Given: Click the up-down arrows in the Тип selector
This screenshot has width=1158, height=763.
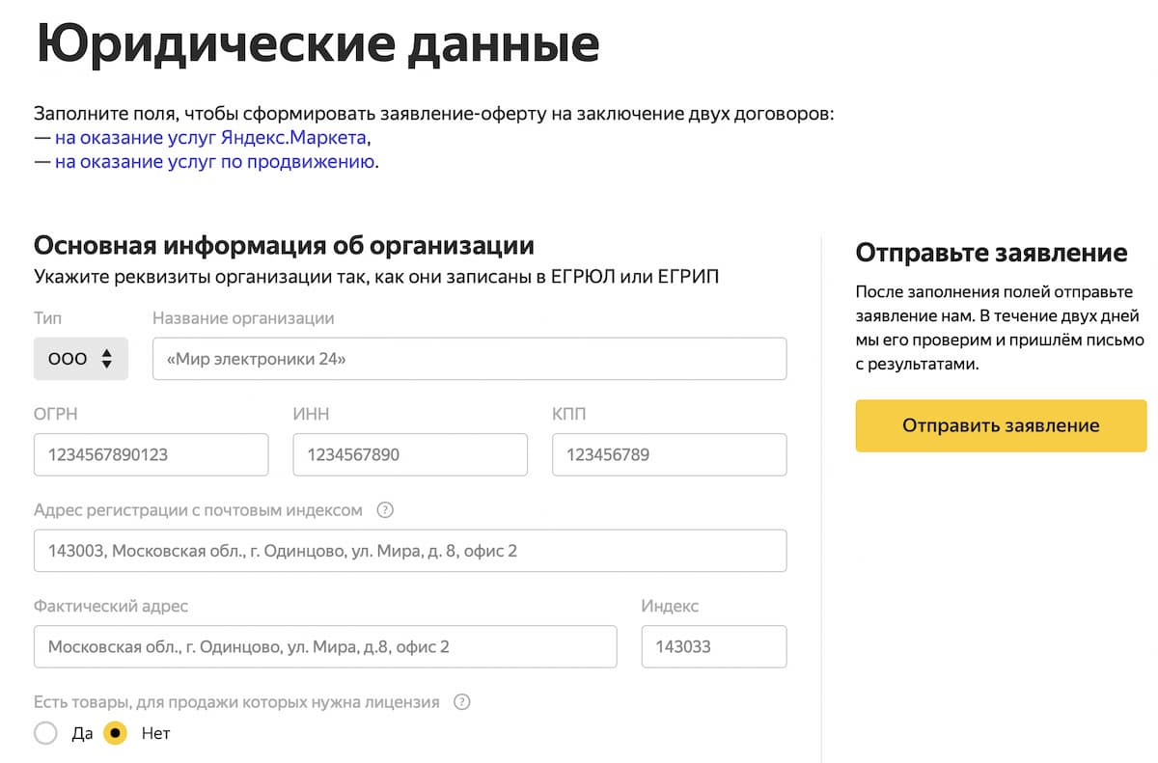Looking at the screenshot, I should pos(107,358).
